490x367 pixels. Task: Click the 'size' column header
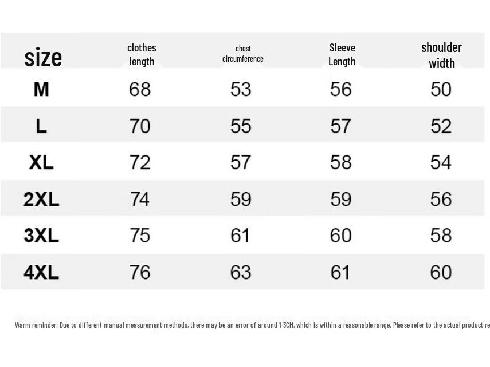43,57
